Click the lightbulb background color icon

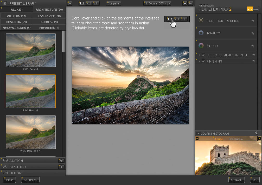tap(185, 3)
